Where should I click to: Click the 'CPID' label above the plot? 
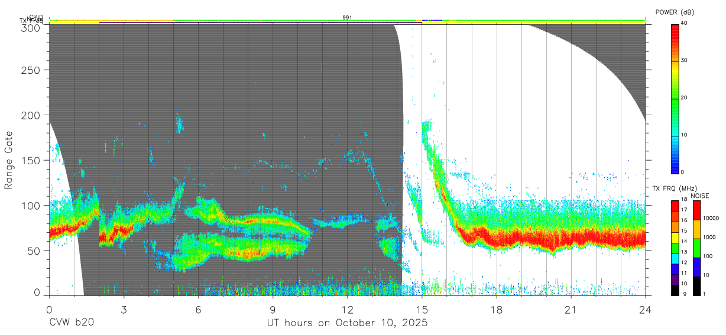click(x=36, y=17)
